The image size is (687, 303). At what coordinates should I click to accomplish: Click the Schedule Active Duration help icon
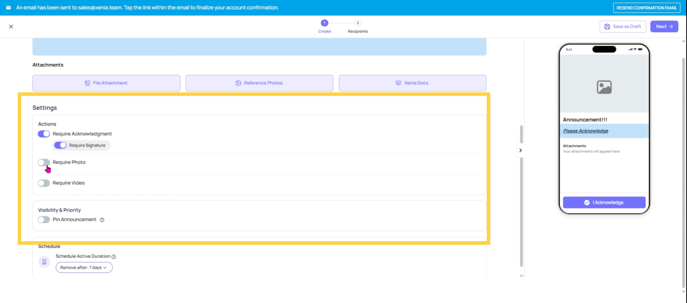(114, 257)
